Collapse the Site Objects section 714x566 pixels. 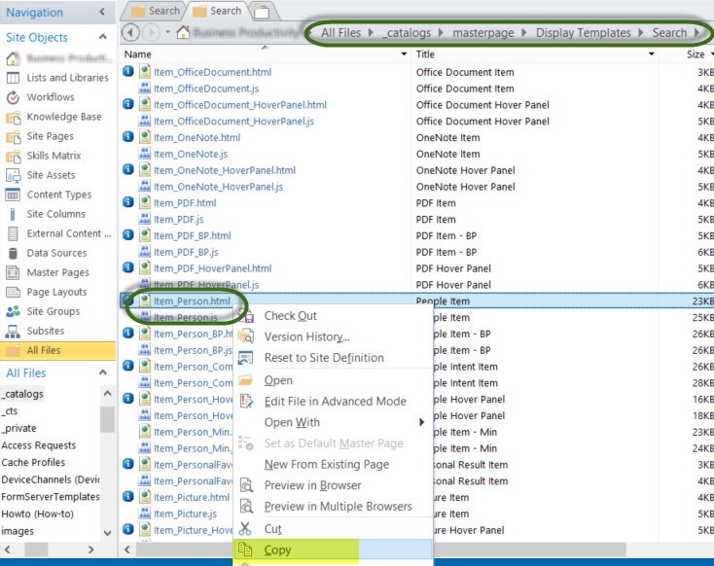click(103, 38)
